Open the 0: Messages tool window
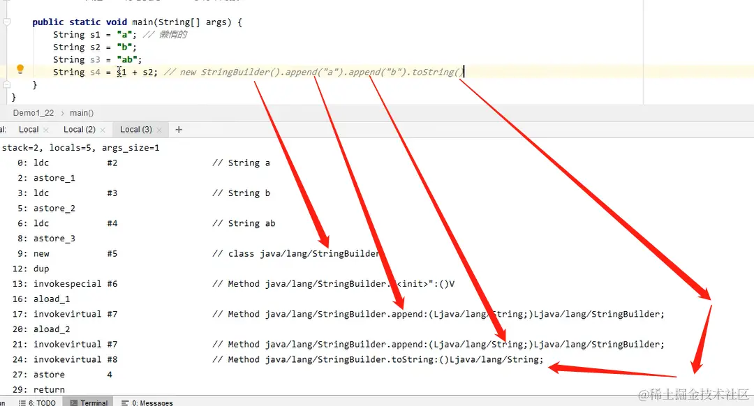 (147, 403)
